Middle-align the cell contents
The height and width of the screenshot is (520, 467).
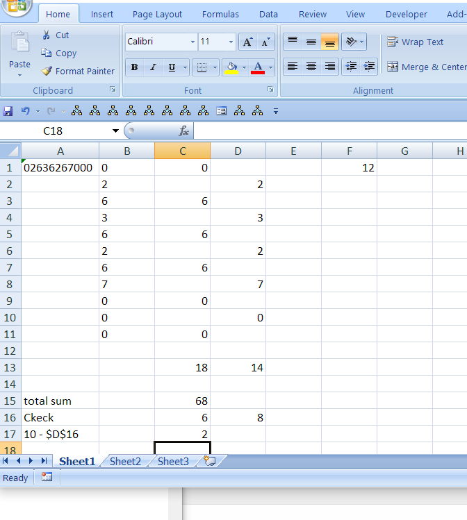(311, 42)
